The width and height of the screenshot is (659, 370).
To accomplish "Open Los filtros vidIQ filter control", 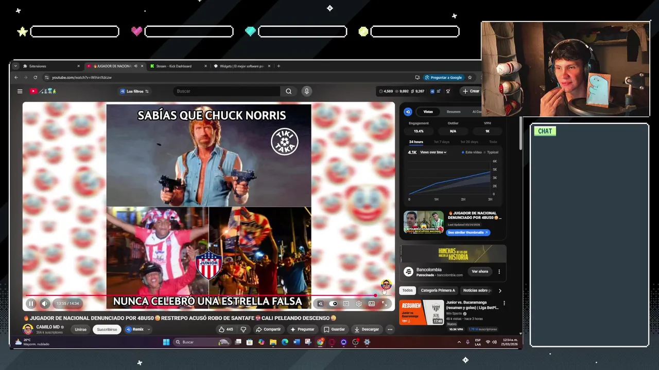I will [x=134, y=91].
